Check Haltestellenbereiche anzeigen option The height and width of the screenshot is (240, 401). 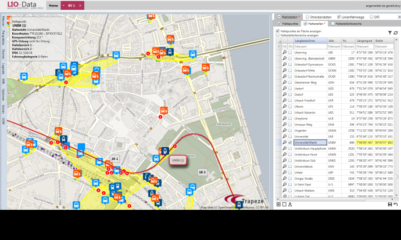(x=277, y=35)
